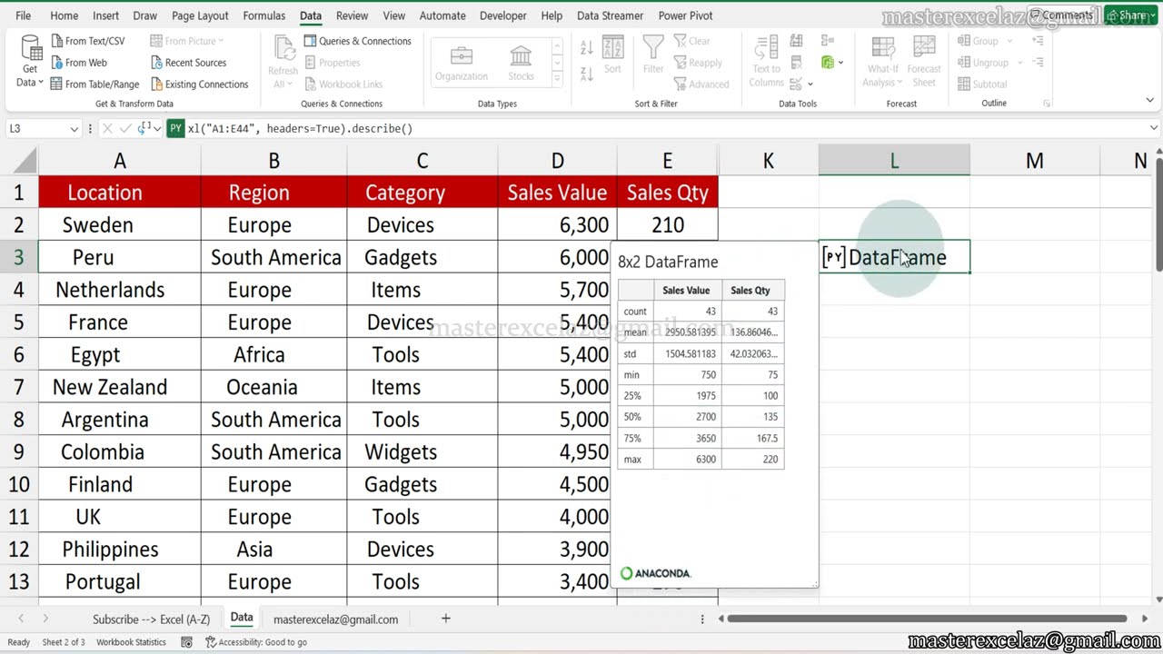1163x654 pixels.
Task: Open the Get Data dropdown
Action: click(30, 62)
